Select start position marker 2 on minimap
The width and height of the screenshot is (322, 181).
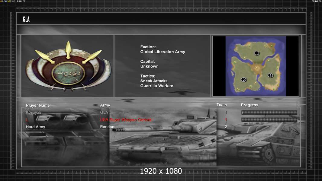243,80
